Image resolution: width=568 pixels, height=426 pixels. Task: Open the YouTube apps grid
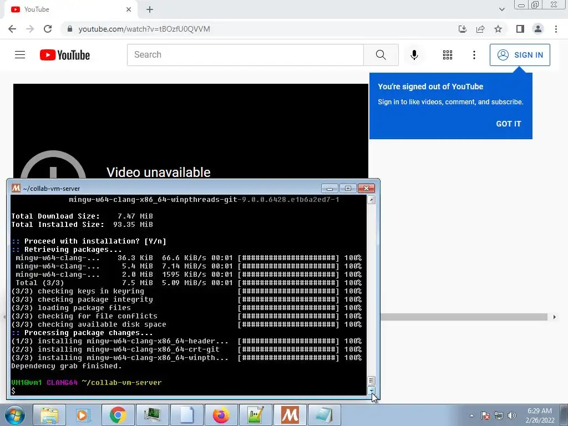[448, 55]
